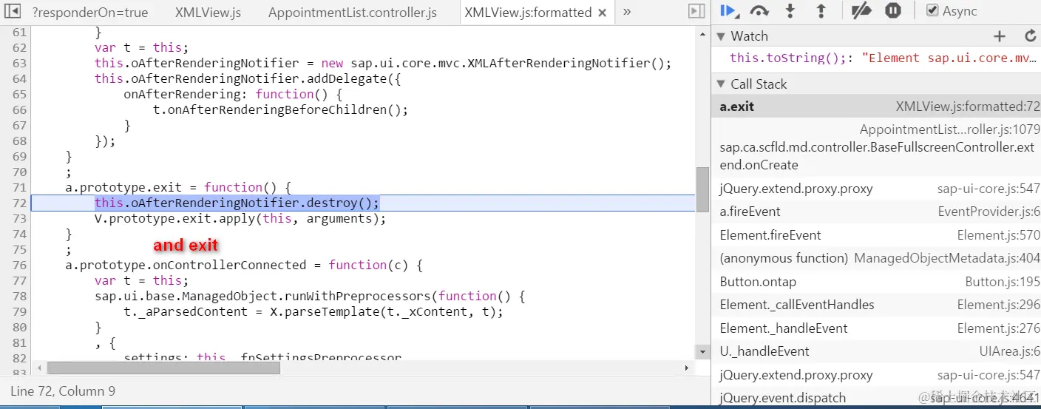The image size is (1041, 409).
Task: Click the a.prototype.onControllerConnected code line
Action: (243, 265)
